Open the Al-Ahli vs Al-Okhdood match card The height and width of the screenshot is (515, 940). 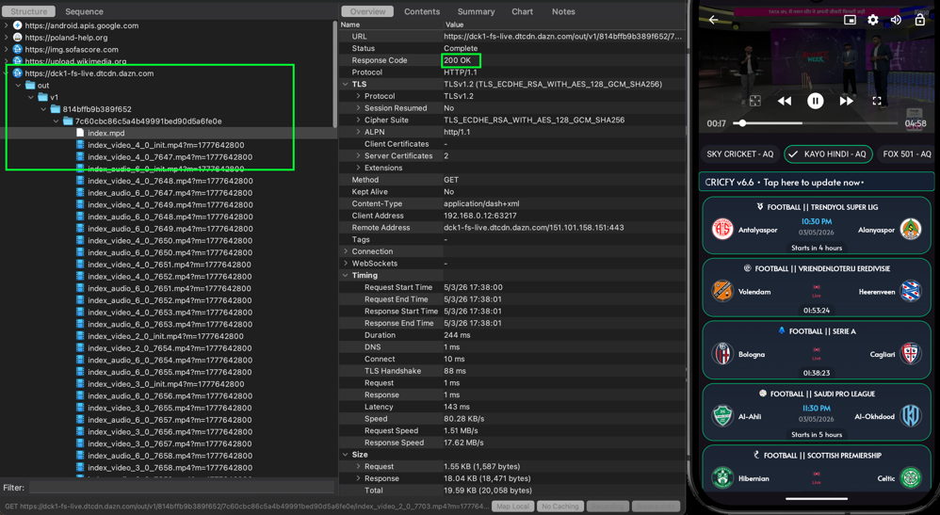tap(817, 412)
